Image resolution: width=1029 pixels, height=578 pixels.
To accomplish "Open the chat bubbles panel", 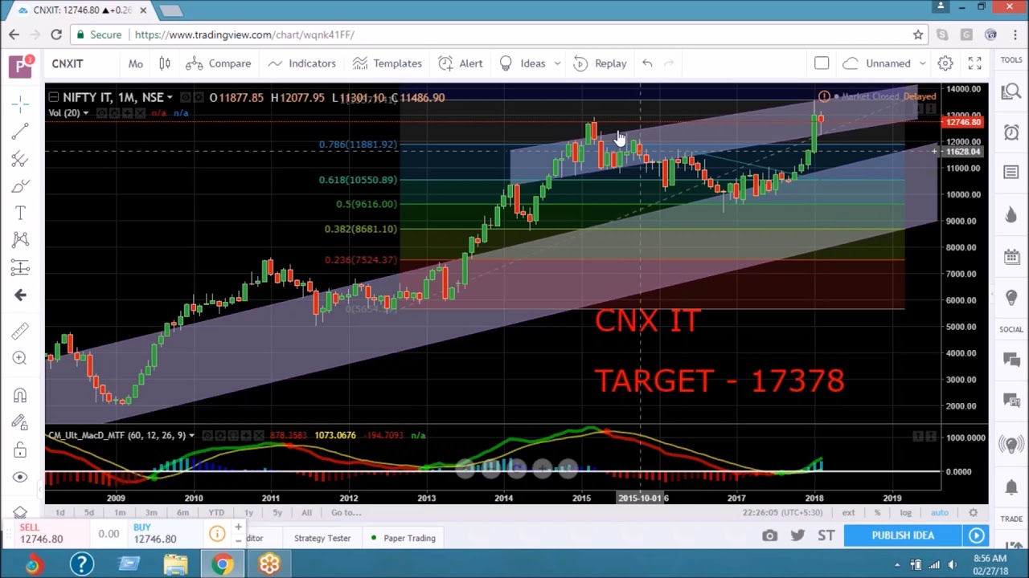I will coord(1011,360).
